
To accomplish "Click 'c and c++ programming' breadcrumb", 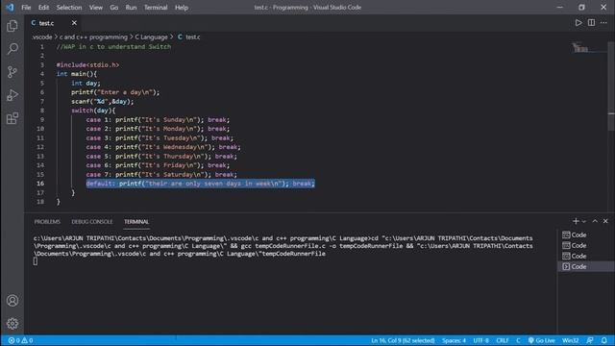I will point(93,37).
